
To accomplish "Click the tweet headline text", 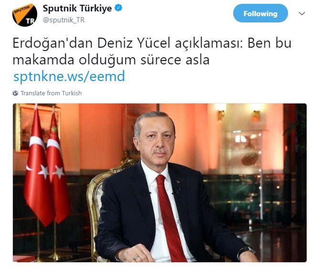I will click(x=152, y=51).
